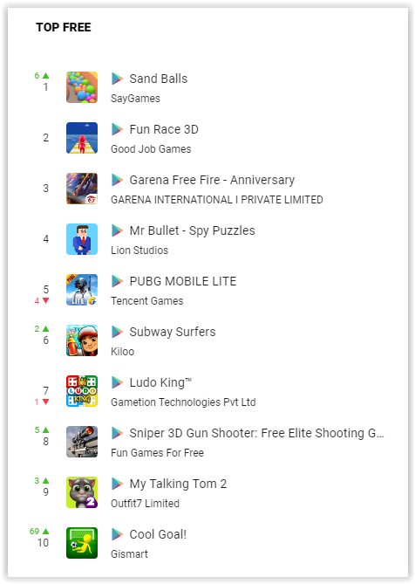Select the Cool Goal! title link

pos(158,534)
